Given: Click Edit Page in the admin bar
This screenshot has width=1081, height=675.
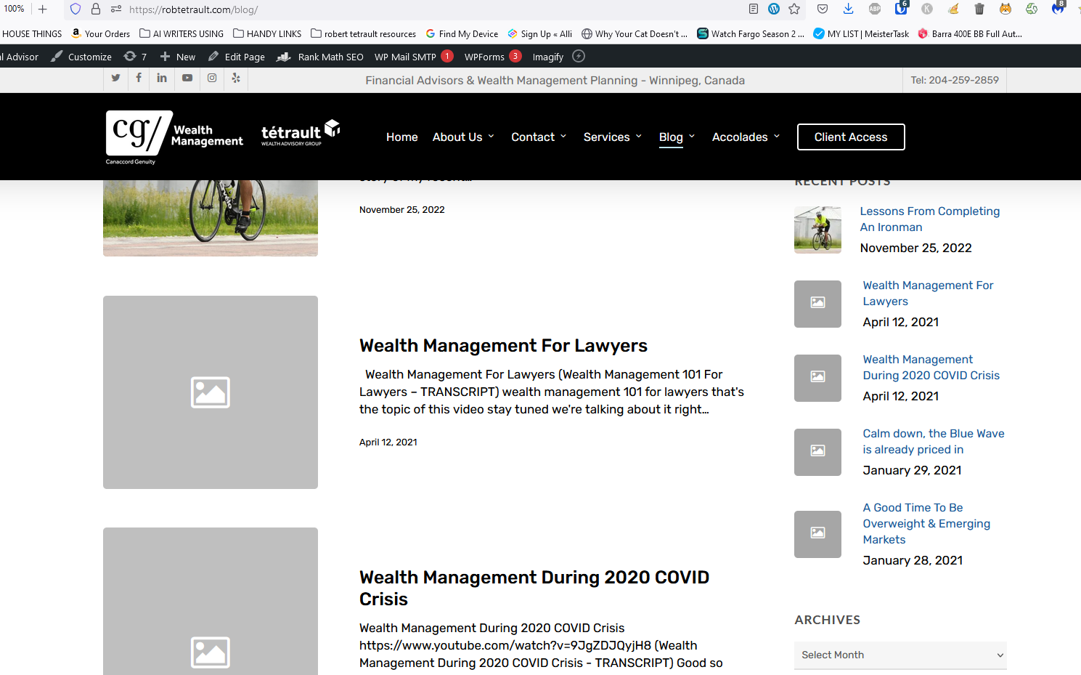Looking at the screenshot, I should tap(236, 56).
